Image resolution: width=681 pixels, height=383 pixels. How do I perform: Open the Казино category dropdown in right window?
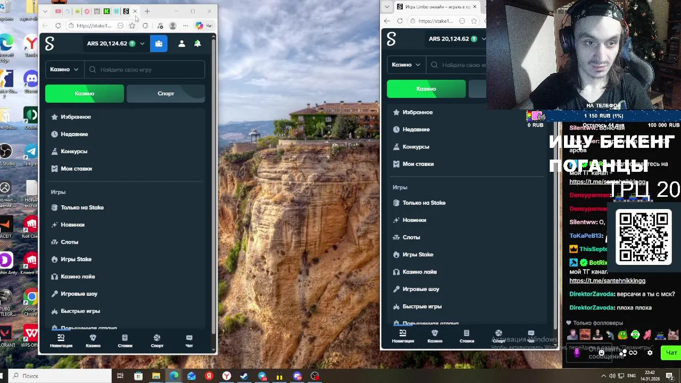click(x=406, y=65)
